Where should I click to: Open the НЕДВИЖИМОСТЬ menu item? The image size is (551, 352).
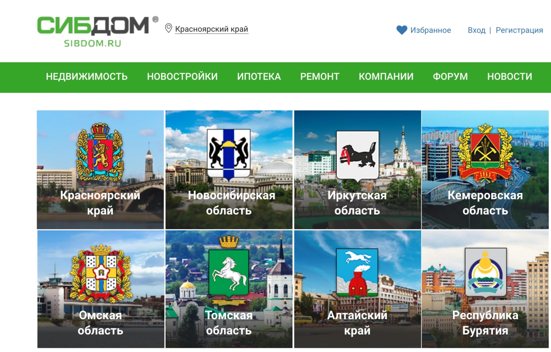click(x=87, y=77)
